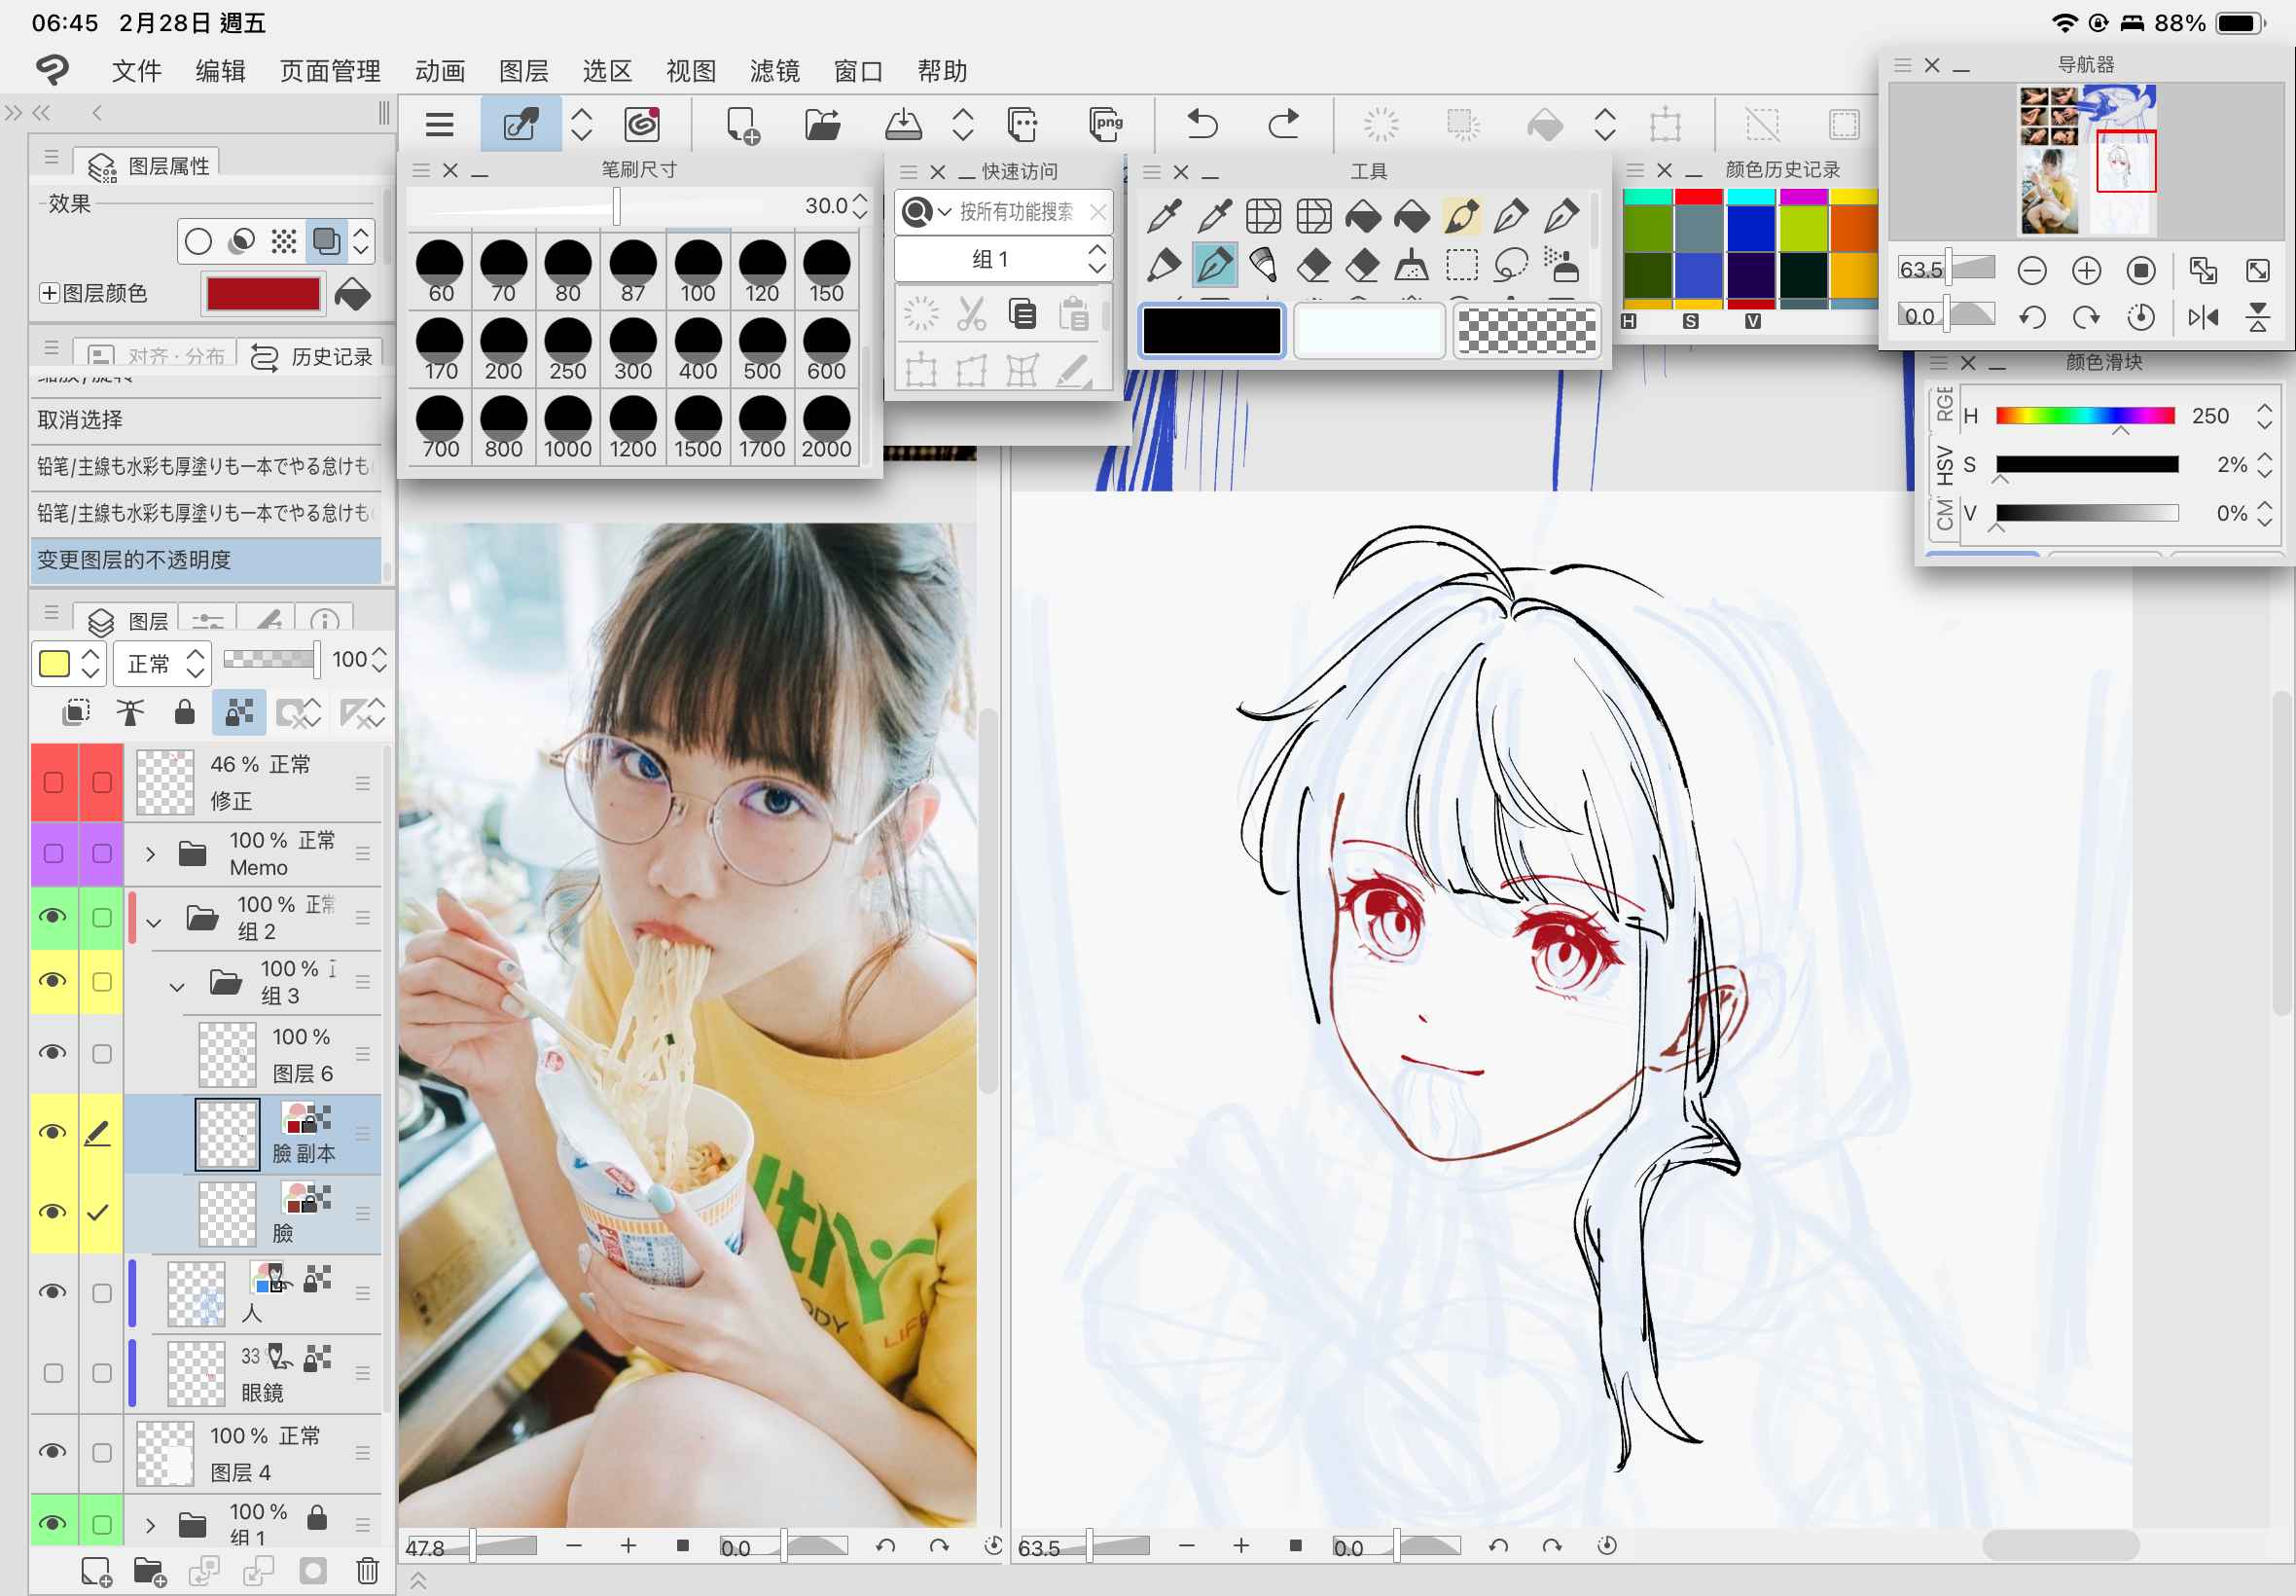Image resolution: width=2296 pixels, height=1596 pixels.
Task: Collapse the 组 3 folder
Action: 177,986
